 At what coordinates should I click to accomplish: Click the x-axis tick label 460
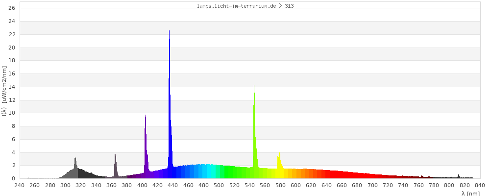tap(188, 185)
